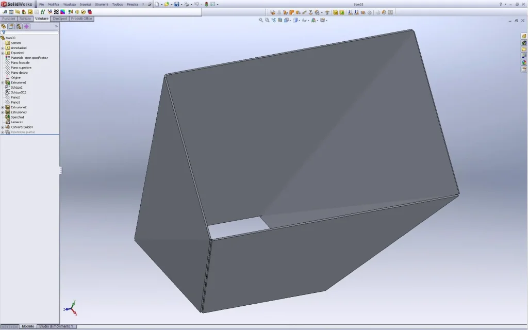Screen dimensions: 528x330
Task: Open the Finestra menu
Action: tap(133, 4)
